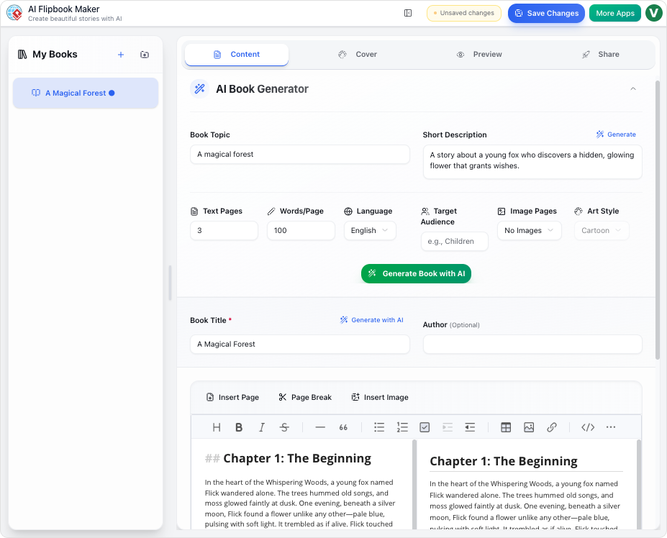Generate a short description with AI
Screen dimensions: 667x538
pyautogui.click(x=615, y=134)
